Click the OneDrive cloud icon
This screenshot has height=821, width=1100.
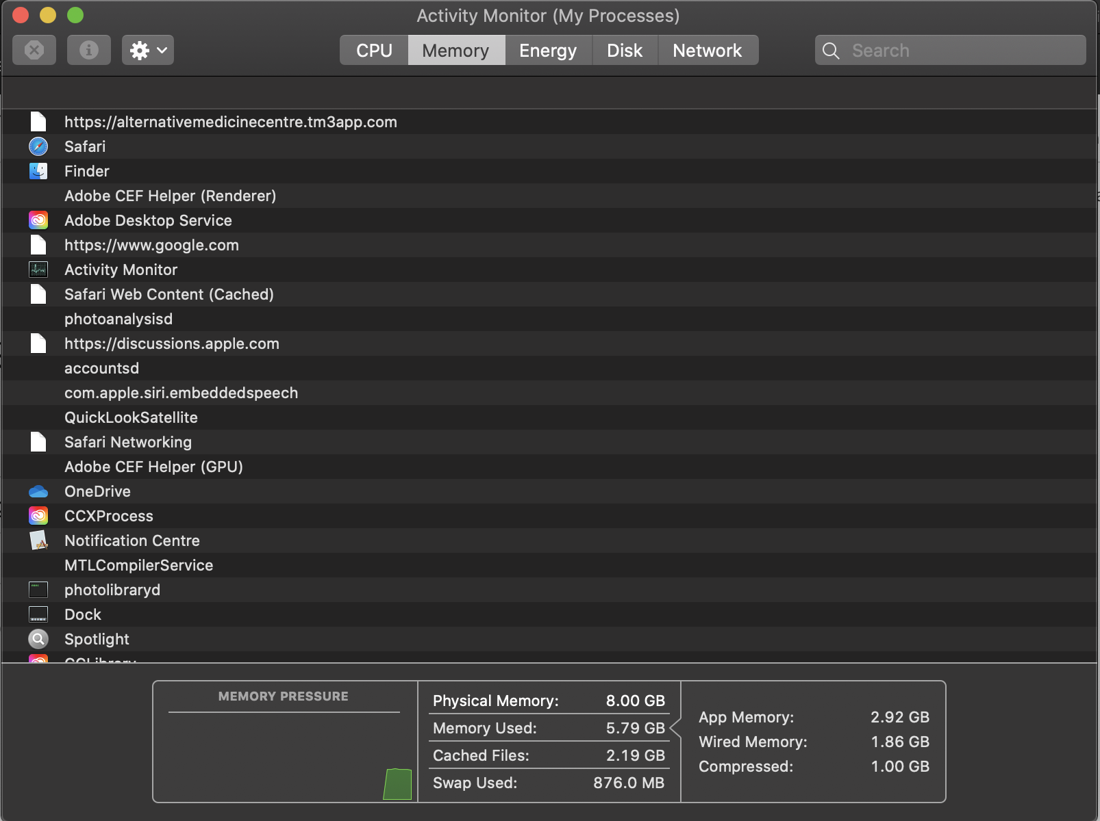38,491
